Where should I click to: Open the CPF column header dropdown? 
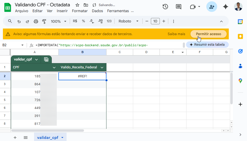(54, 68)
